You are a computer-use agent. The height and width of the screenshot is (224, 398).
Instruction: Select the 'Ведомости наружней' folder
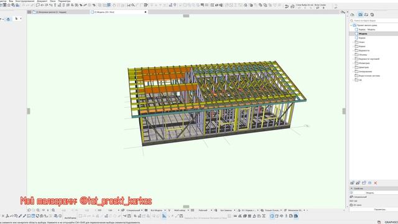point(369,59)
